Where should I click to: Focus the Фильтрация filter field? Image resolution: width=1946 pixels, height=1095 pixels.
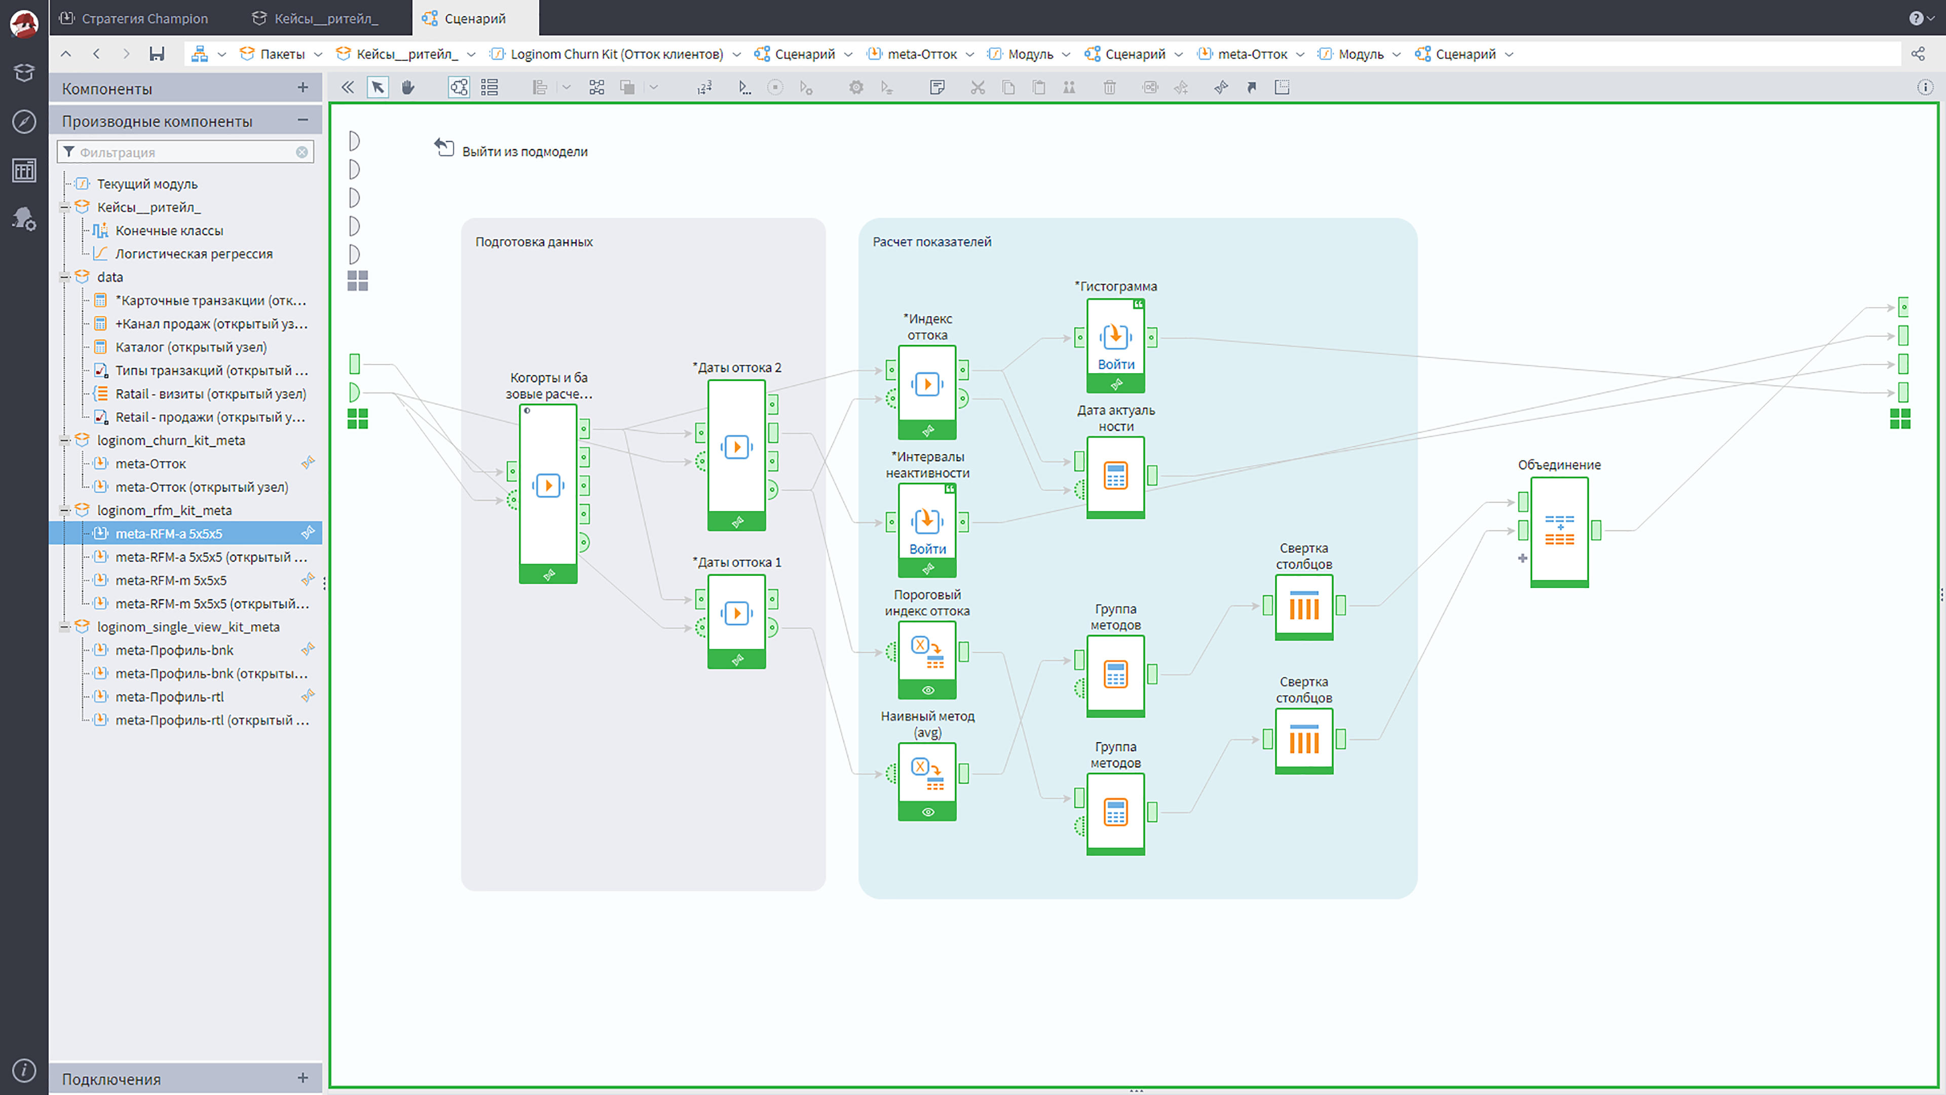[186, 152]
